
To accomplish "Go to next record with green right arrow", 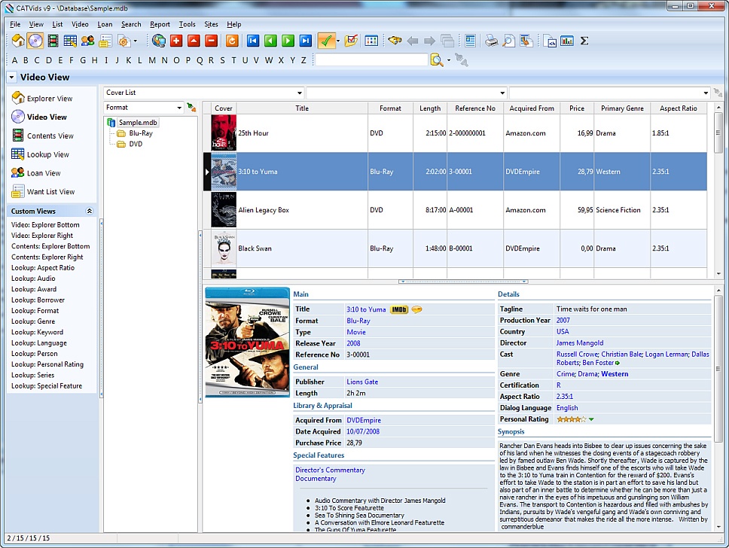I will pyautogui.click(x=288, y=41).
